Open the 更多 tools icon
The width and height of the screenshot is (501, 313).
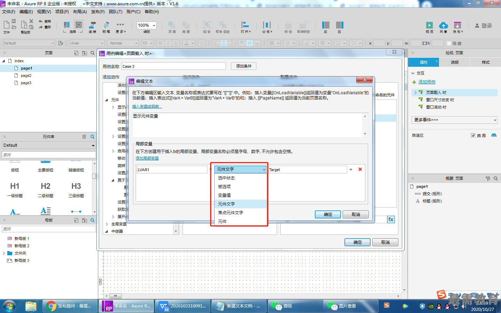[x=120, y=24]
